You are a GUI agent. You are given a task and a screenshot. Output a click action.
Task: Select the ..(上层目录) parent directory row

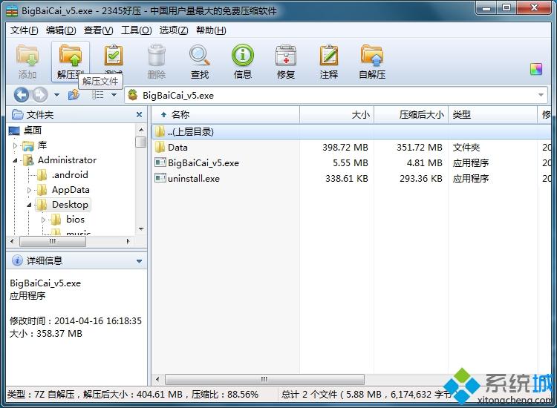pyautogui.click(x=351, y=132)
